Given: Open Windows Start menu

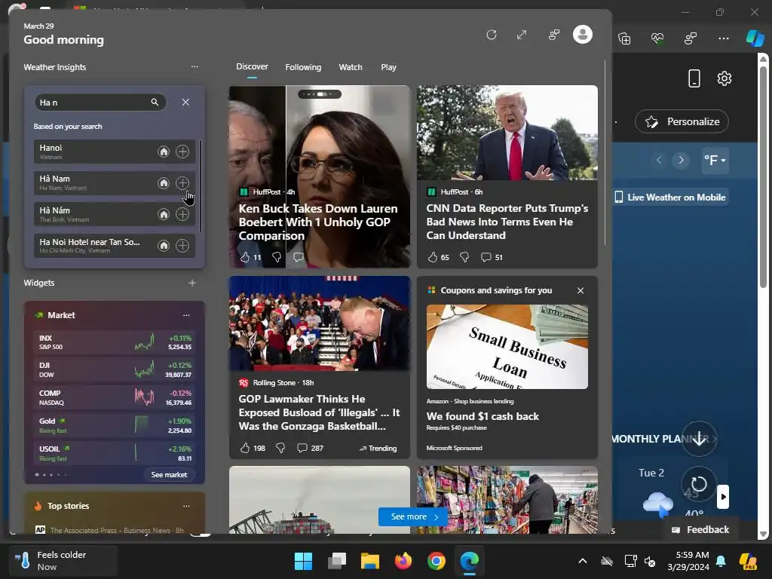Looking at the screenshot, I should (303, 561).
